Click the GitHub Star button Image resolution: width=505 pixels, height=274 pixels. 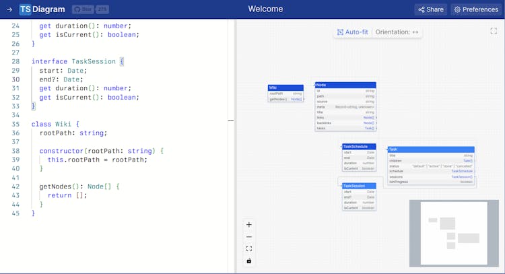click(83, 9)
